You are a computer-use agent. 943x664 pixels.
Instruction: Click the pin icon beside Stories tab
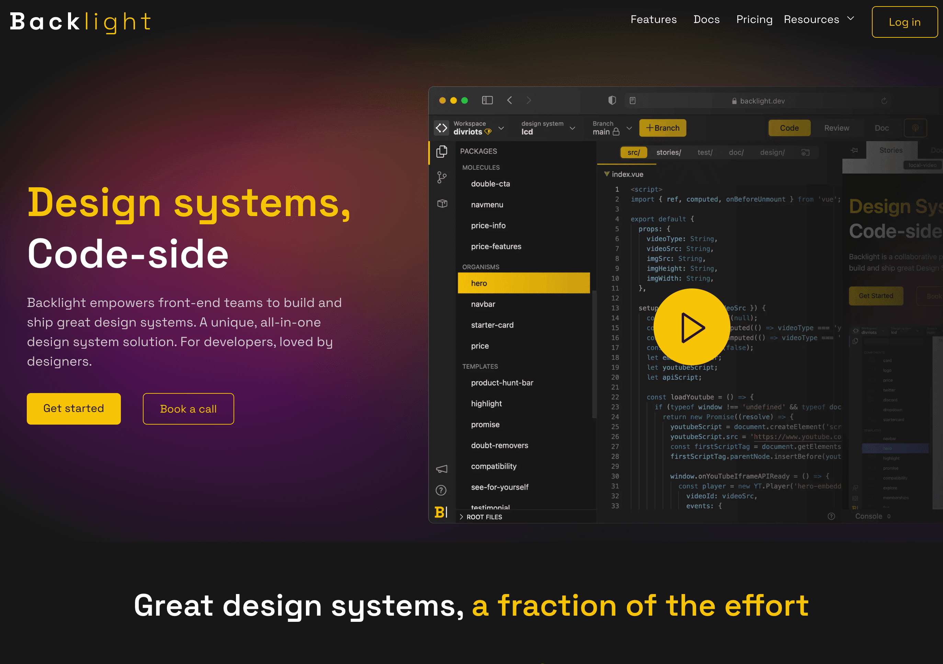click(854, 150)
